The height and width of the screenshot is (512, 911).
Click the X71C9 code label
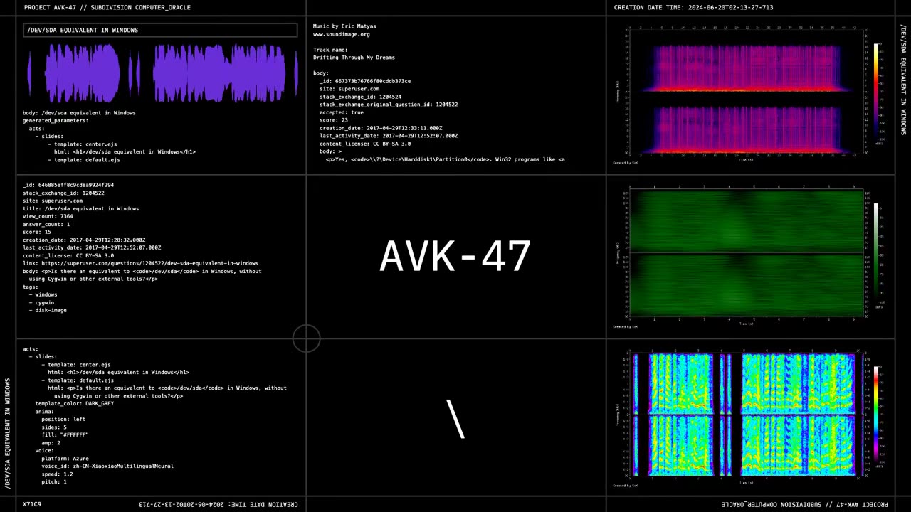point(32,504)
